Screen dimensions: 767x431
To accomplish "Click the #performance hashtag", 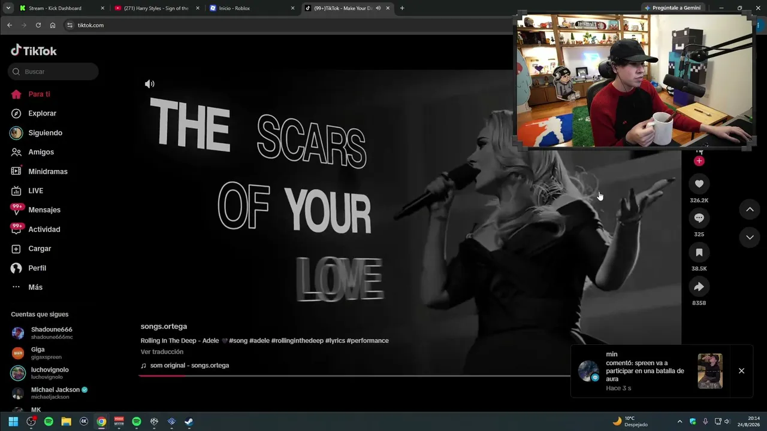I will 367,341.
